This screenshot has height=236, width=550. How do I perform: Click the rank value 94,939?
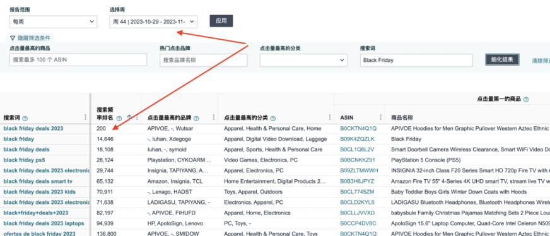tap(105, 223)
